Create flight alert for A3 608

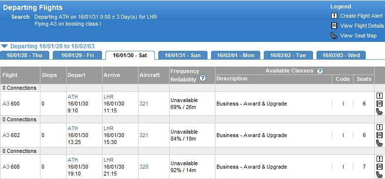click(380, 159)
